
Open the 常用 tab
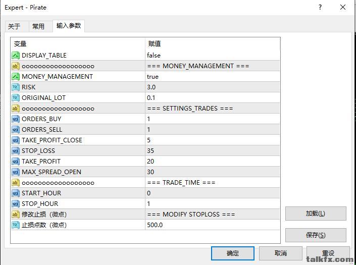point(38,26)
